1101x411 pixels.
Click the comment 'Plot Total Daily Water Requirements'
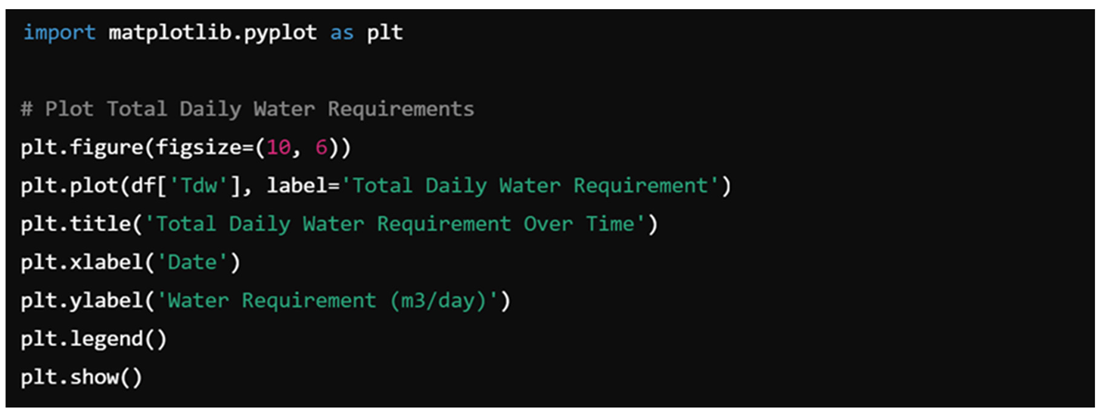(259, 109)
